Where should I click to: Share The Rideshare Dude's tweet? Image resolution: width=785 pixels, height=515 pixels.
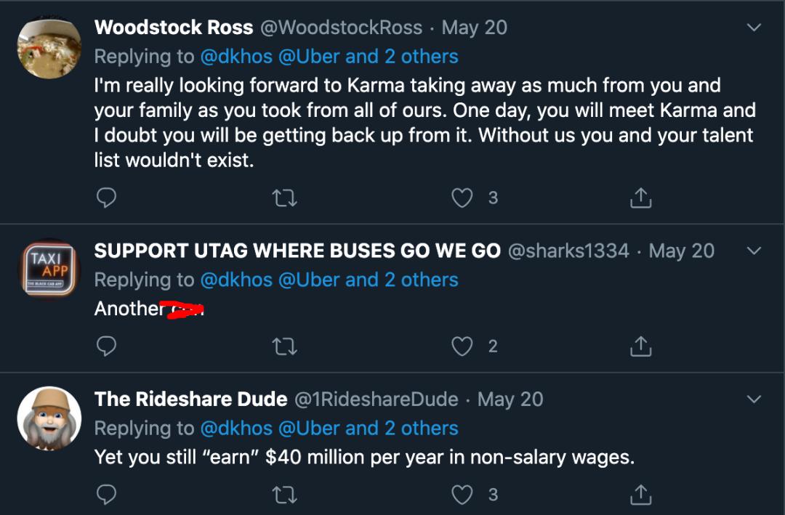[x=640, y=495]
